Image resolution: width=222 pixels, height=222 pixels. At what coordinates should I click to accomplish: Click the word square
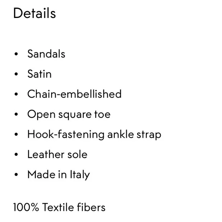tap(75, 115)
